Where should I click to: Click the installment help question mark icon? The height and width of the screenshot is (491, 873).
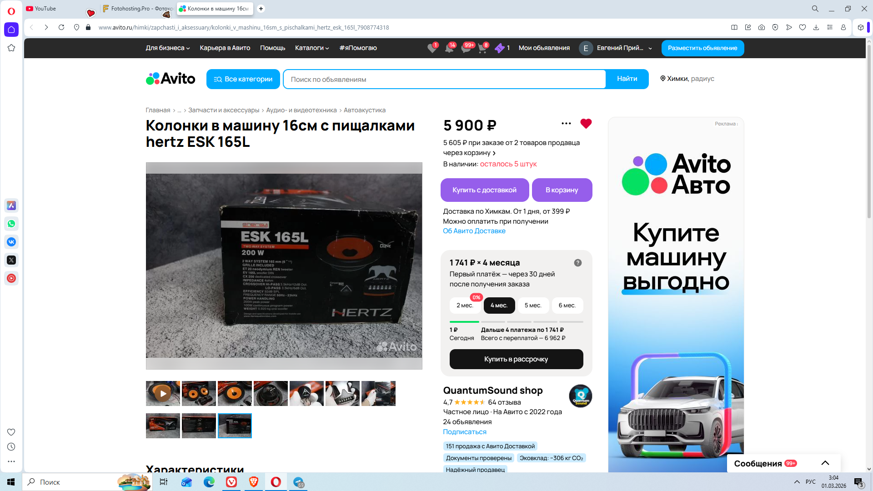click(577, 263)
